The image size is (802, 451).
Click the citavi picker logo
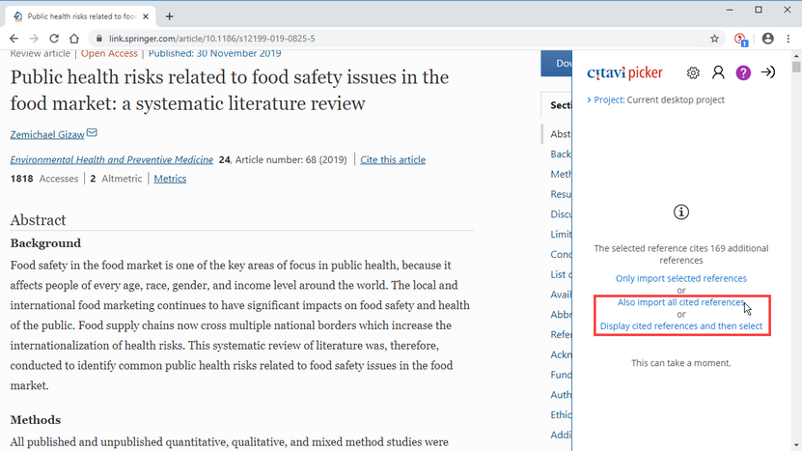pos(624,72)
